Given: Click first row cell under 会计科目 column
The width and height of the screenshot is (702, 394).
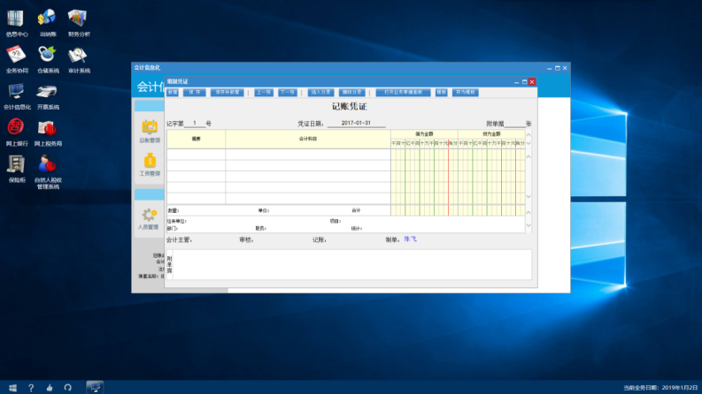Looking at the screenshot, I should pos(308,155).
